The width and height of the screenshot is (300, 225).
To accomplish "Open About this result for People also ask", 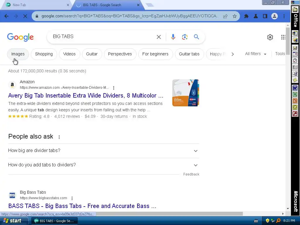I will tap(59, 137).
